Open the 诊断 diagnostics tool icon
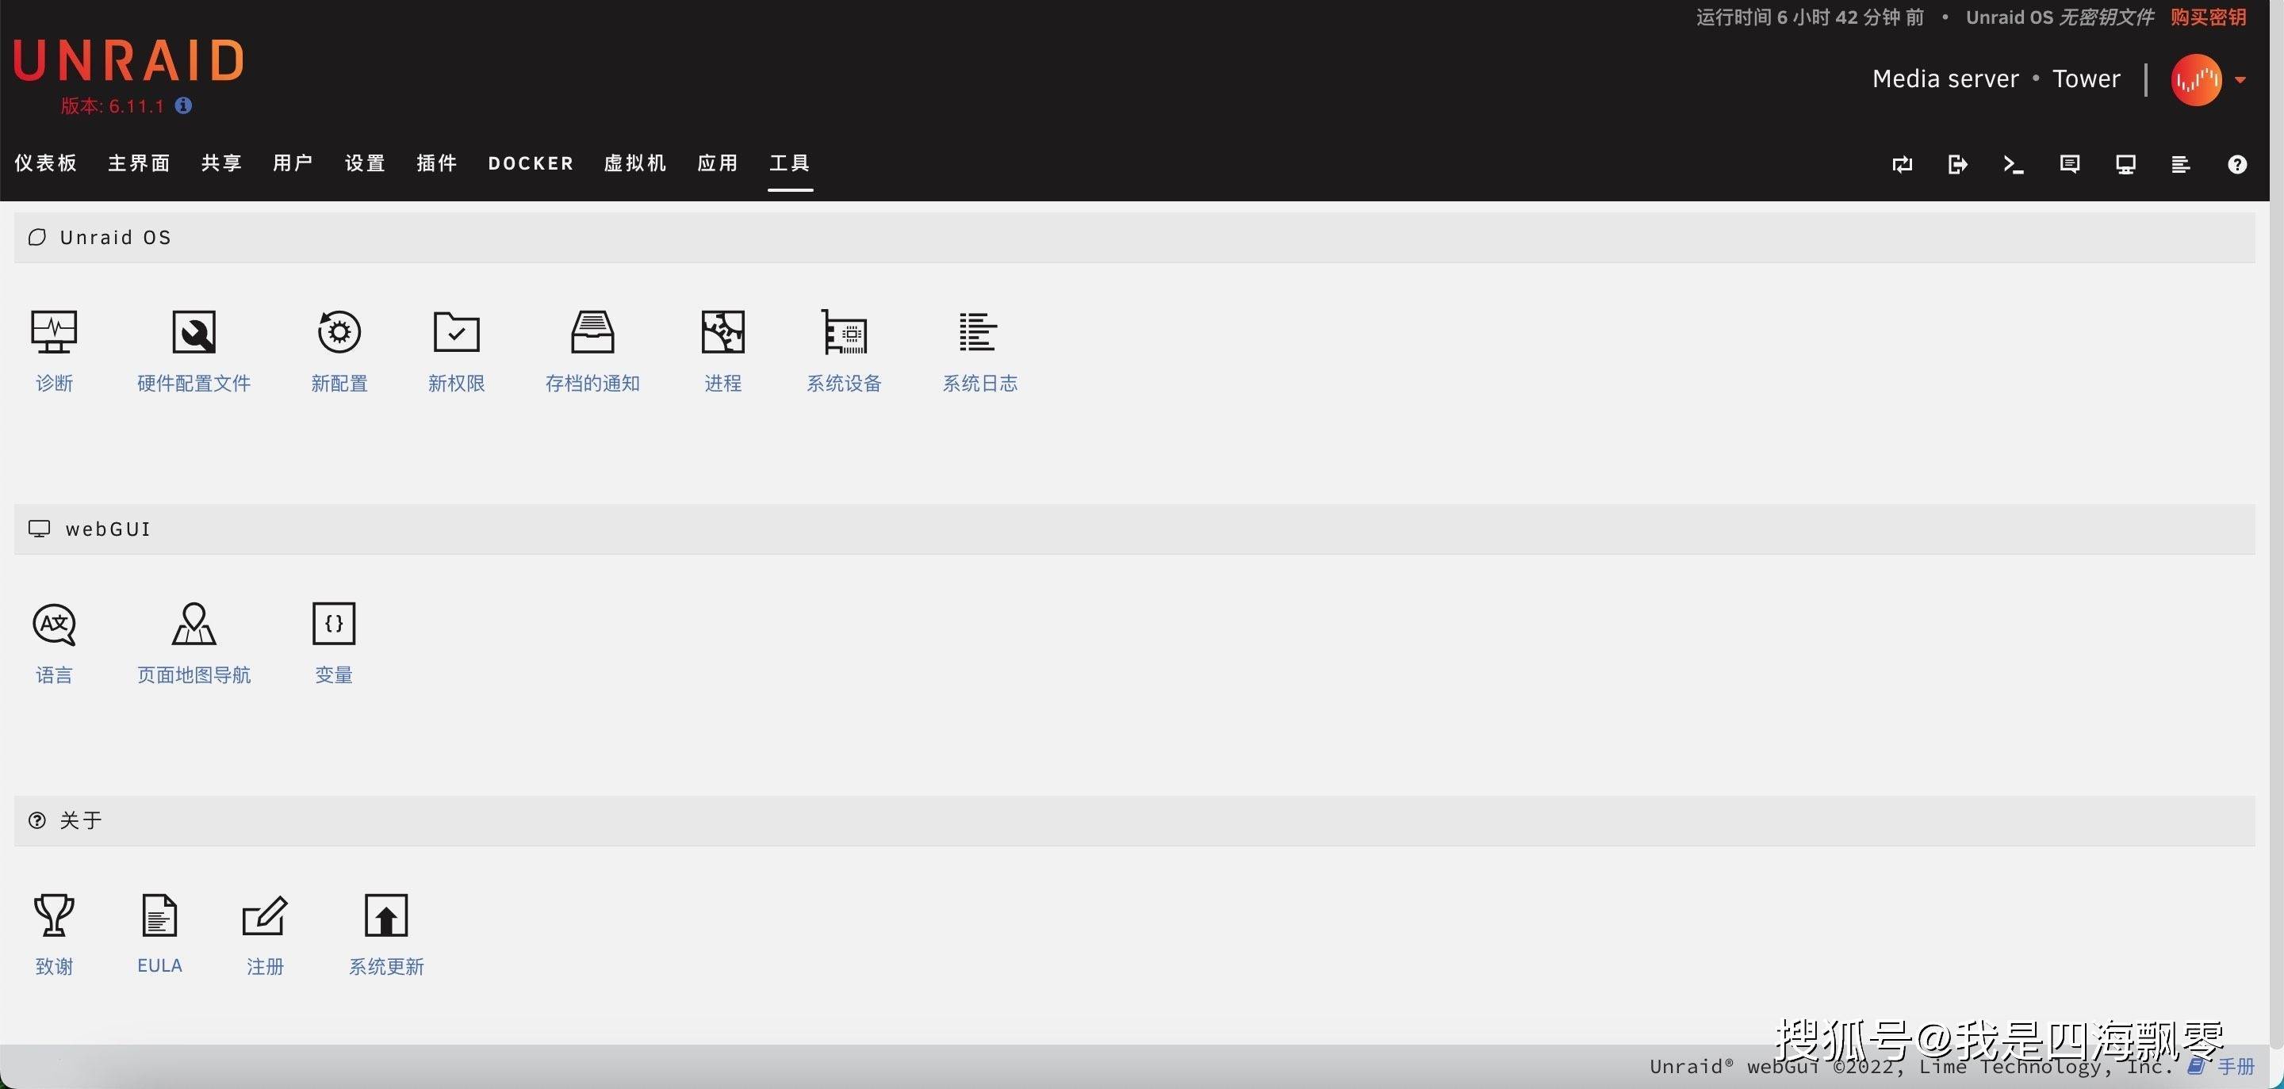 click(54, 331)
